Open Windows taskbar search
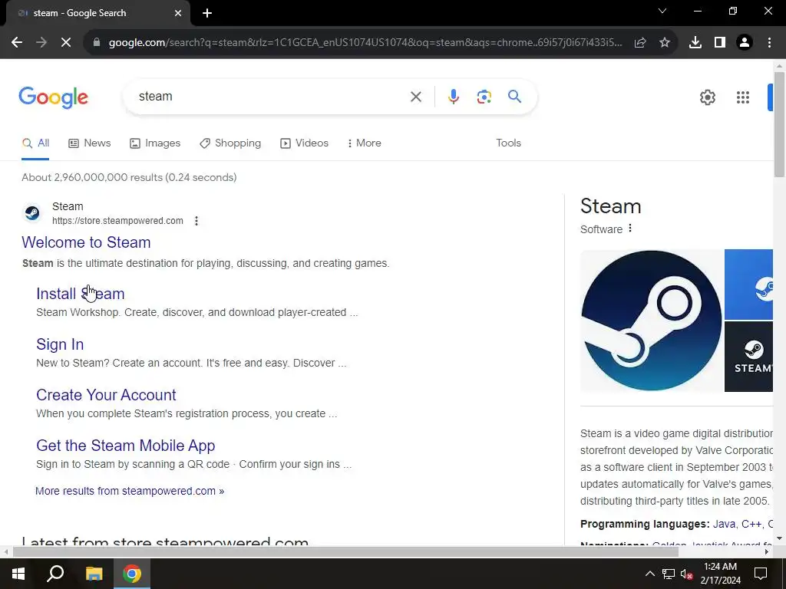 (55, 574)
